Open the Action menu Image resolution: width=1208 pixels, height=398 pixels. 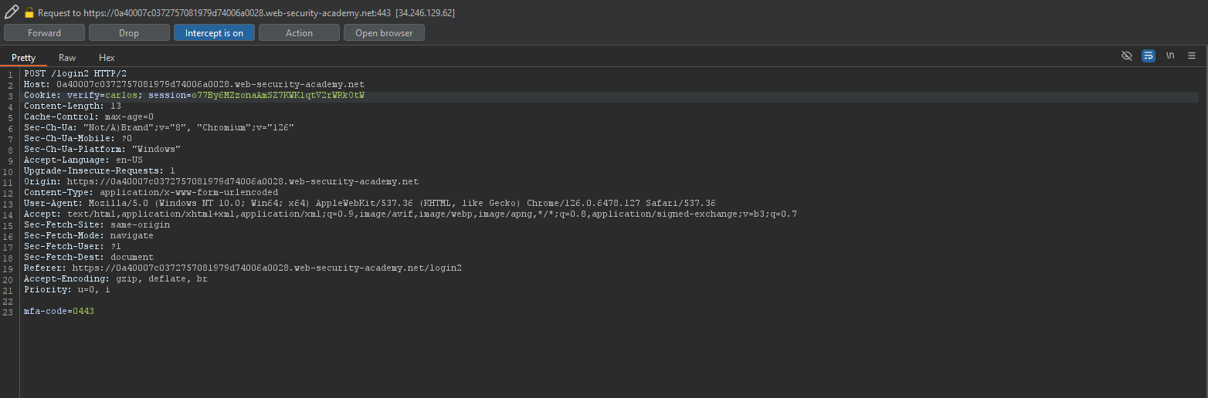(299, 32)
